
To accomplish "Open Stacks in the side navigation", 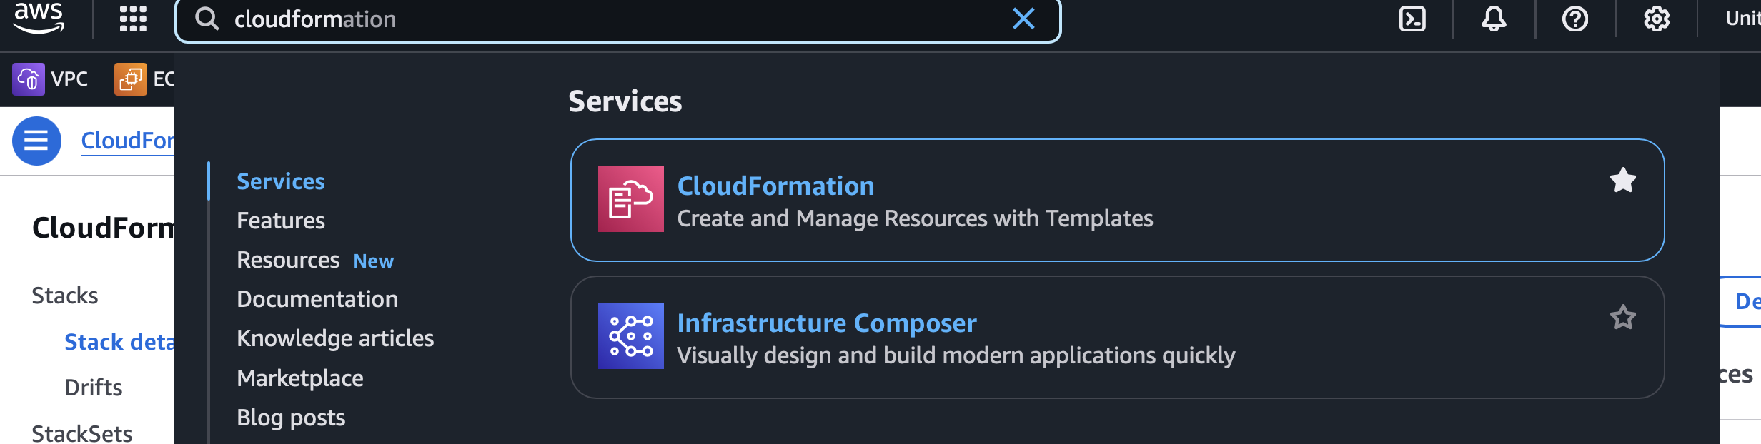I will [65, 296].
